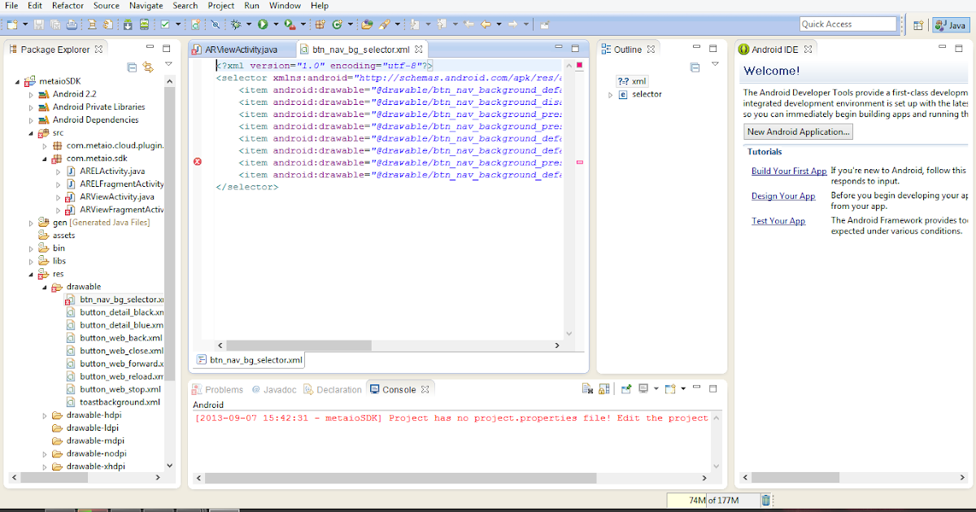Image resolution: width=976 pixels, height=512 pixels.
Task: Open the Debug configurations dropdown arrow
Action: pos(249,24)
